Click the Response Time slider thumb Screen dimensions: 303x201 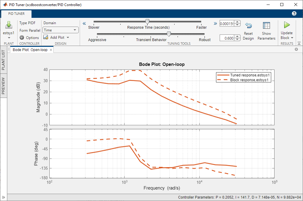[x=147, y=21]
